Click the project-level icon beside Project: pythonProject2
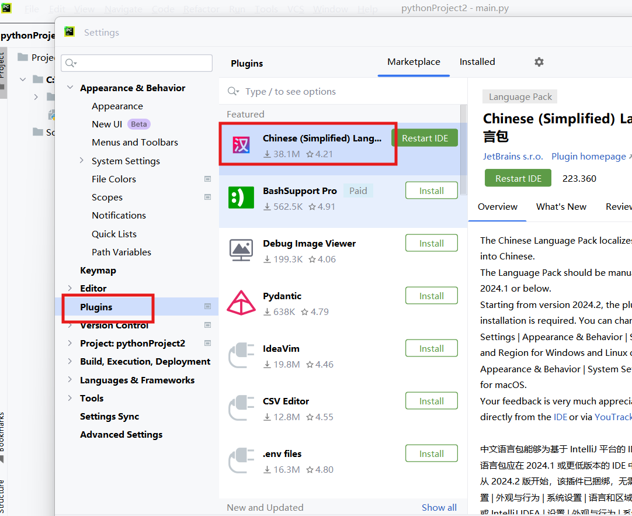632x516 pixels. [x=207, y=343]
